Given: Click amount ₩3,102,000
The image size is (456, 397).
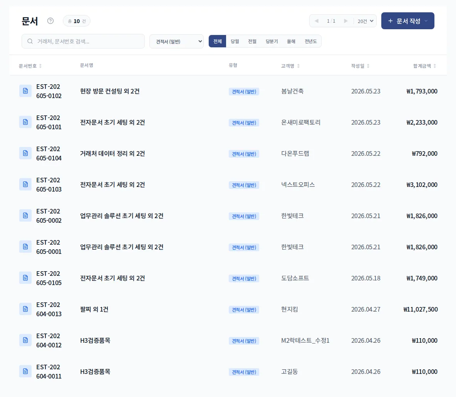Looking at the screenshot, I should click(x=422, y=185).
